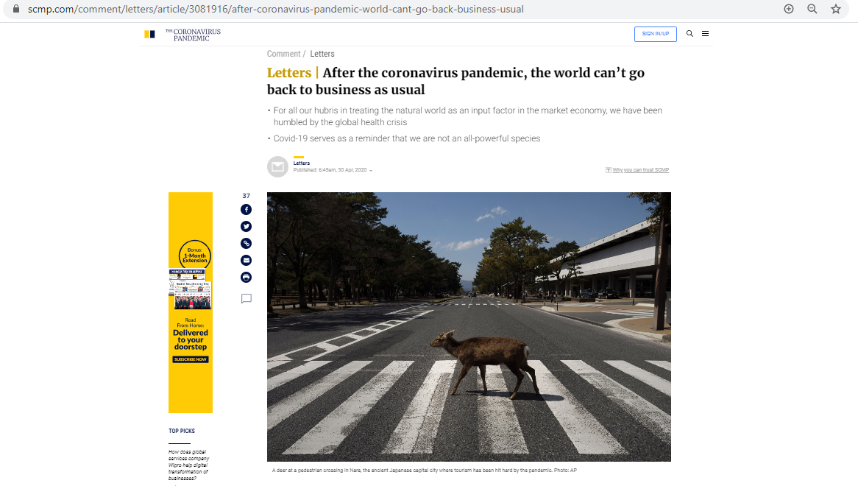Zoom the page using browser magnifier
858x486 pixels.
(x=812, y=9)
